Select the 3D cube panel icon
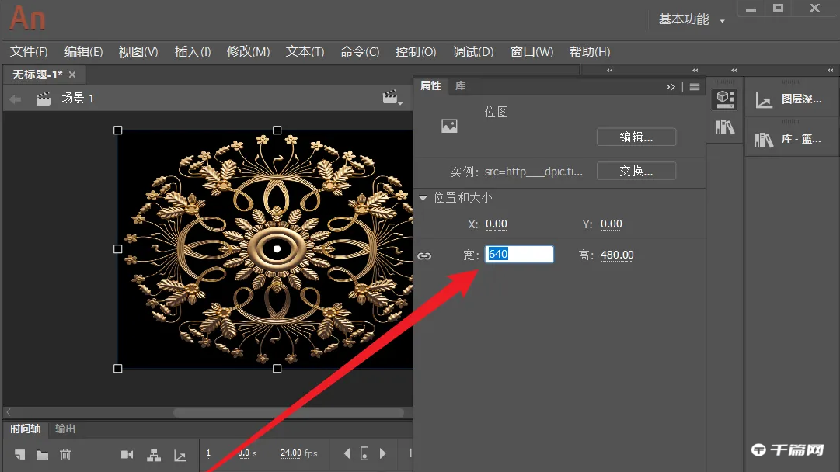 click(x=724, y=99)
